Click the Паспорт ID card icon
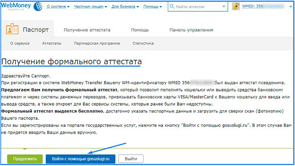This screenshot has width=295, height=166. point(12,29)
